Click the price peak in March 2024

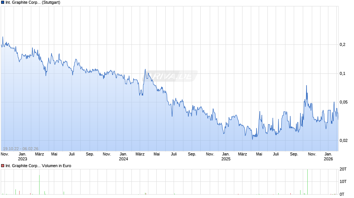click(x=145, y=70)
